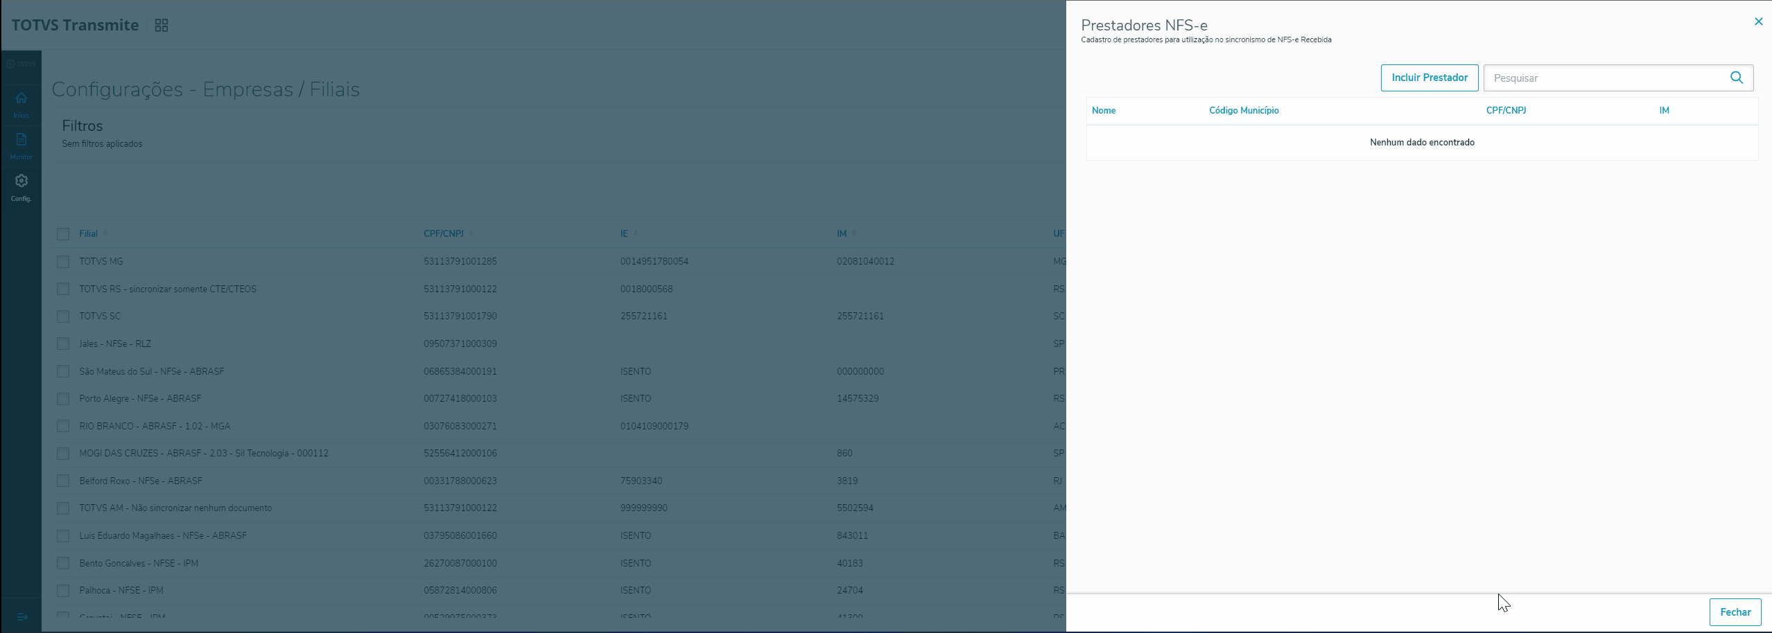Tick the Bento Goncalves - NFSE - IPM checkbox
The height and width of the screenshot is (633, 1772).
pyautogui.click(x=63, y=563)
